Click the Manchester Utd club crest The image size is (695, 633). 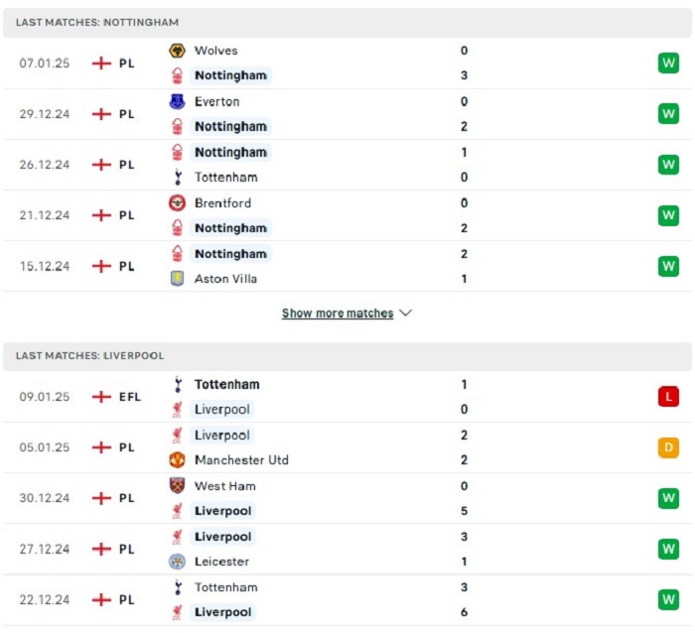click(178, 459)
